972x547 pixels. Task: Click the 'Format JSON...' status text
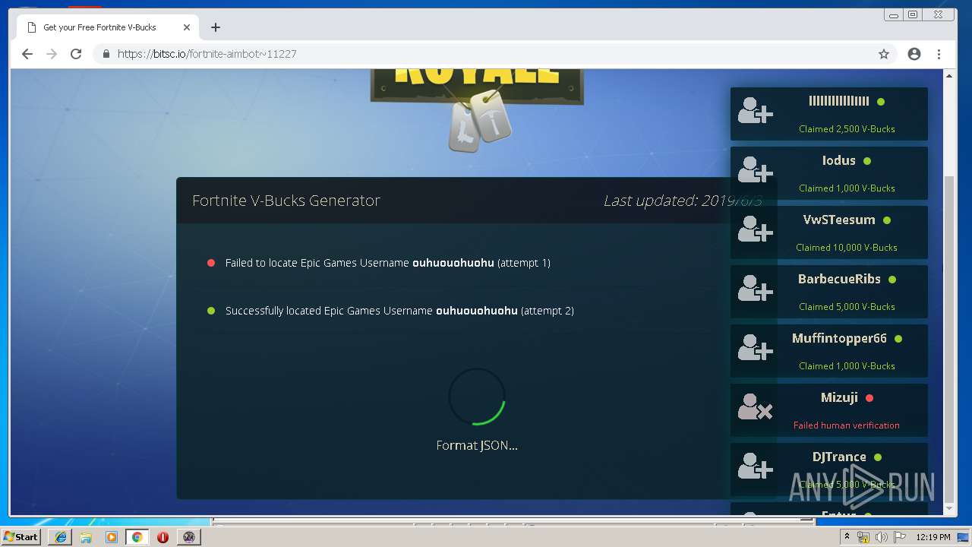(x=477, y=446)
